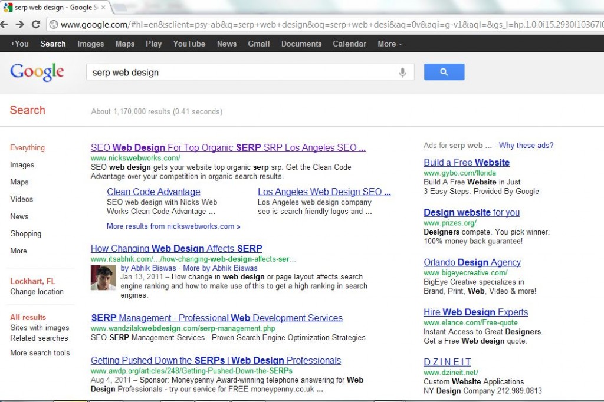Open Getting Pushed Down the SERPs result
604x402 pixels.
[x=216, y=360]
